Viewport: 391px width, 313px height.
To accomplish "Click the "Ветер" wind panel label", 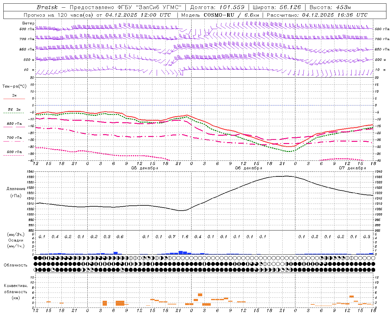I will click(28, 23).
